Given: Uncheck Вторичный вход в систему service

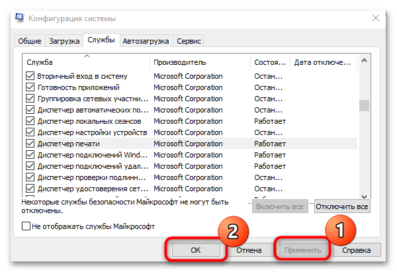Looking at the screenshot, I should 30,76.
